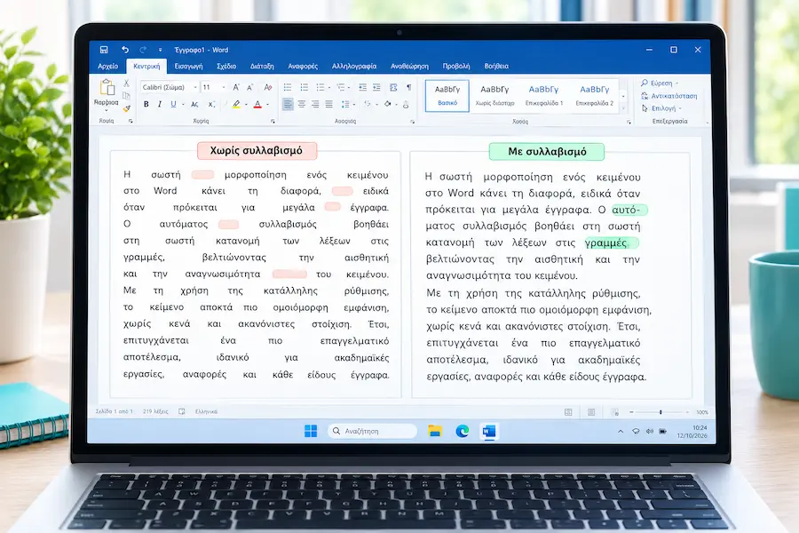Open the Επιλογή selection dropdown
The width and height of the screenshot is (799, 533).
coord(661,108)
